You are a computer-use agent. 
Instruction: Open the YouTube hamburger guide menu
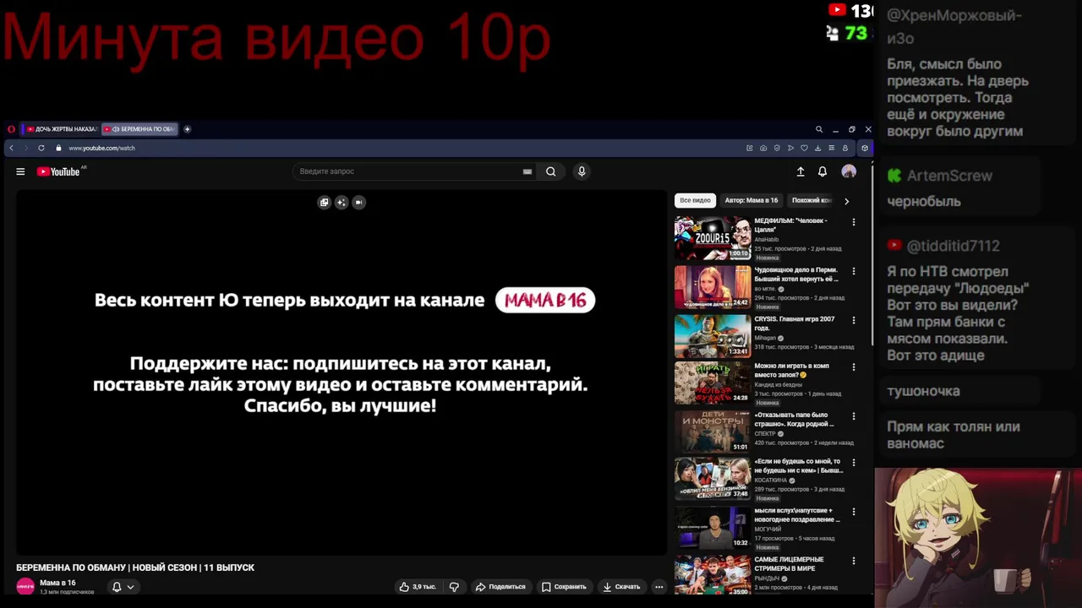(x=20, y=171)
